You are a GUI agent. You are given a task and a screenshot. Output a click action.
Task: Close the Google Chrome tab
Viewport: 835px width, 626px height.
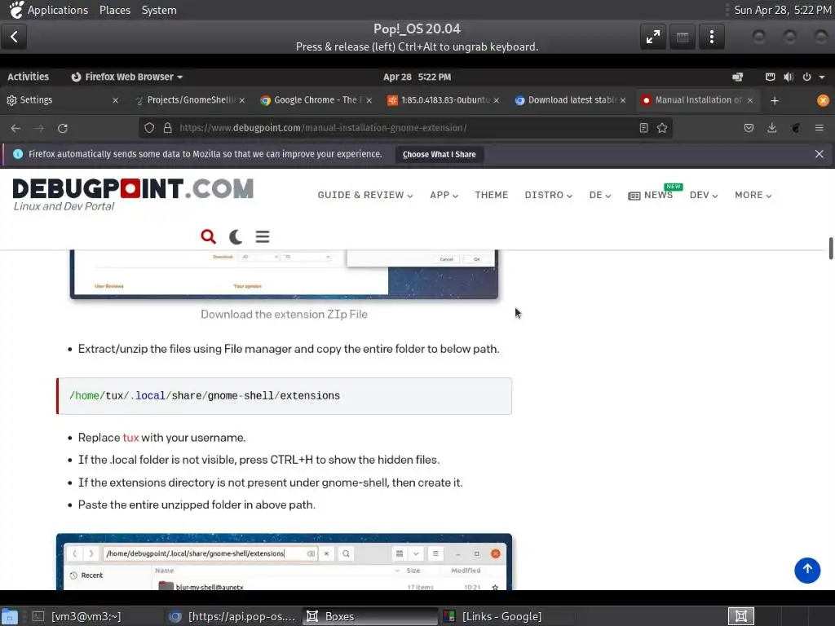tap(369, 100)
